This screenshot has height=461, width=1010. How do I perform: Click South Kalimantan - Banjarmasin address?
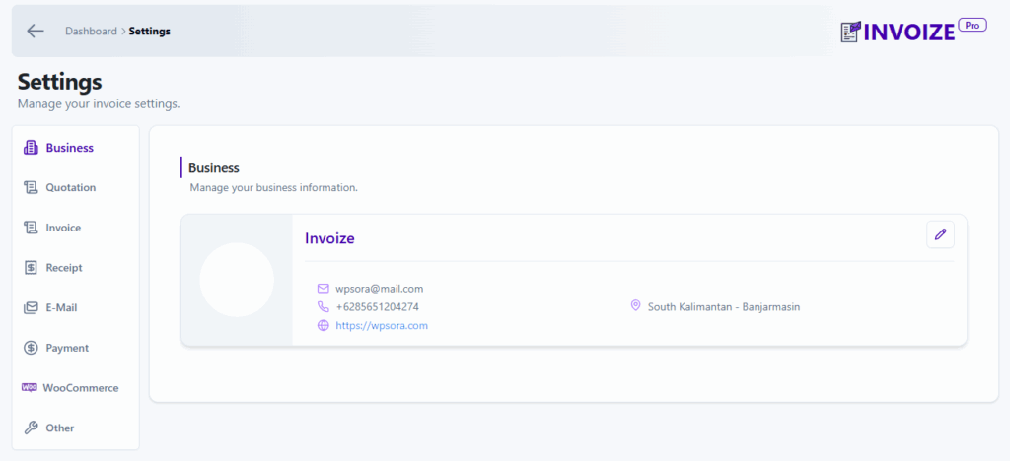[724, 307]
